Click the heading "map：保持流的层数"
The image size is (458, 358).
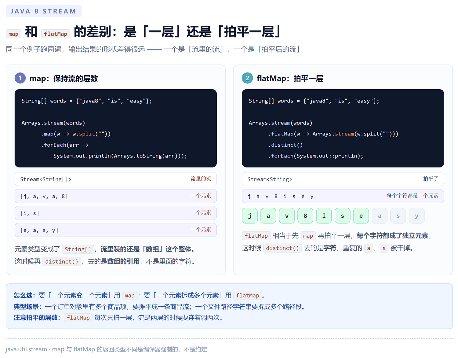(64, 79)
